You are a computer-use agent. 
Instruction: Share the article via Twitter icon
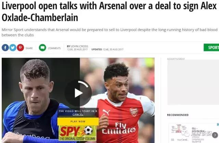coord(13,48)
